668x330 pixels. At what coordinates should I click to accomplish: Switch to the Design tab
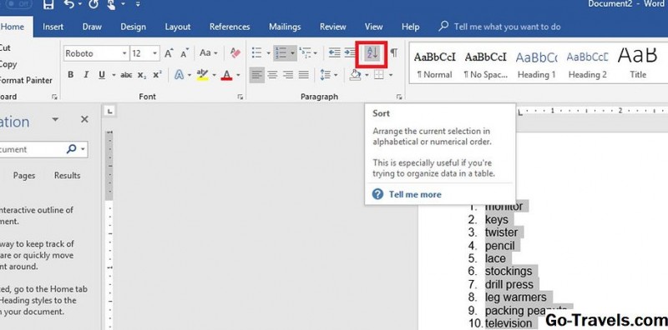point(133,27)
